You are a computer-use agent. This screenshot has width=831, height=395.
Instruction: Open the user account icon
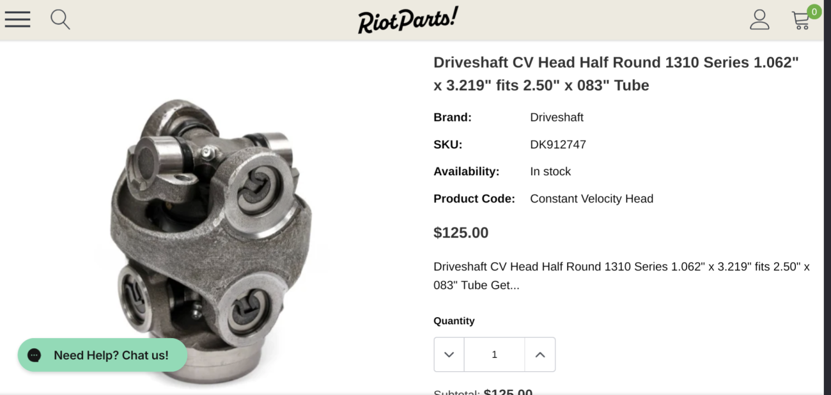pyautogui.click(x=759, y=19)
